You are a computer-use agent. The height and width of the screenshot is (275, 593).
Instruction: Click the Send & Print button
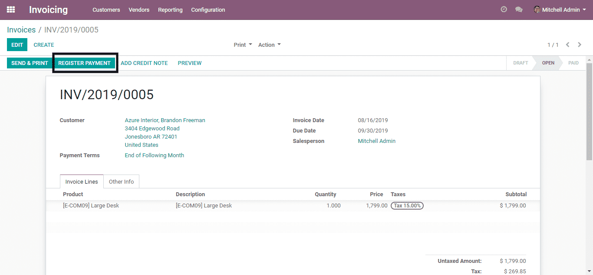click(x=30, y=63)
